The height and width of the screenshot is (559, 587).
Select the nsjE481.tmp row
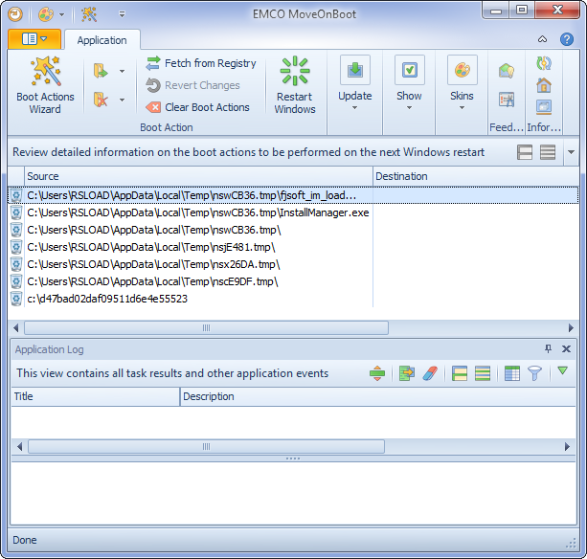pyautogui.click(x=293, y=247)
